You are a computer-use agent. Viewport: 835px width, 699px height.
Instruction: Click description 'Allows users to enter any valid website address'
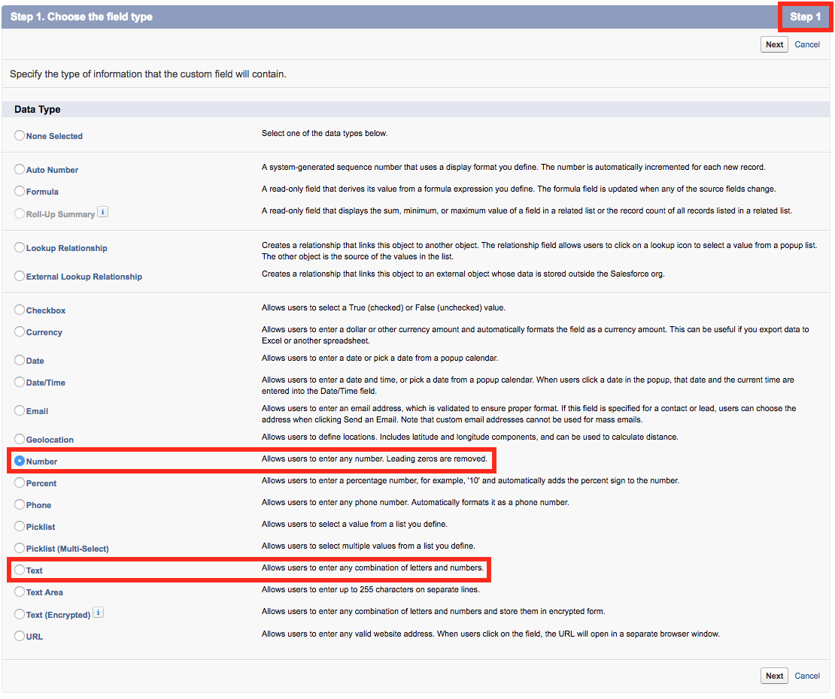[x=490, y=634]
